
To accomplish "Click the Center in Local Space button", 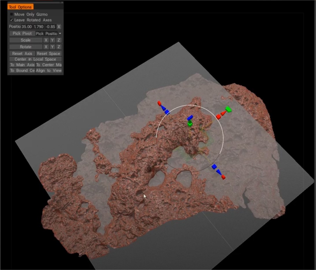I will [x=35, y=59].
